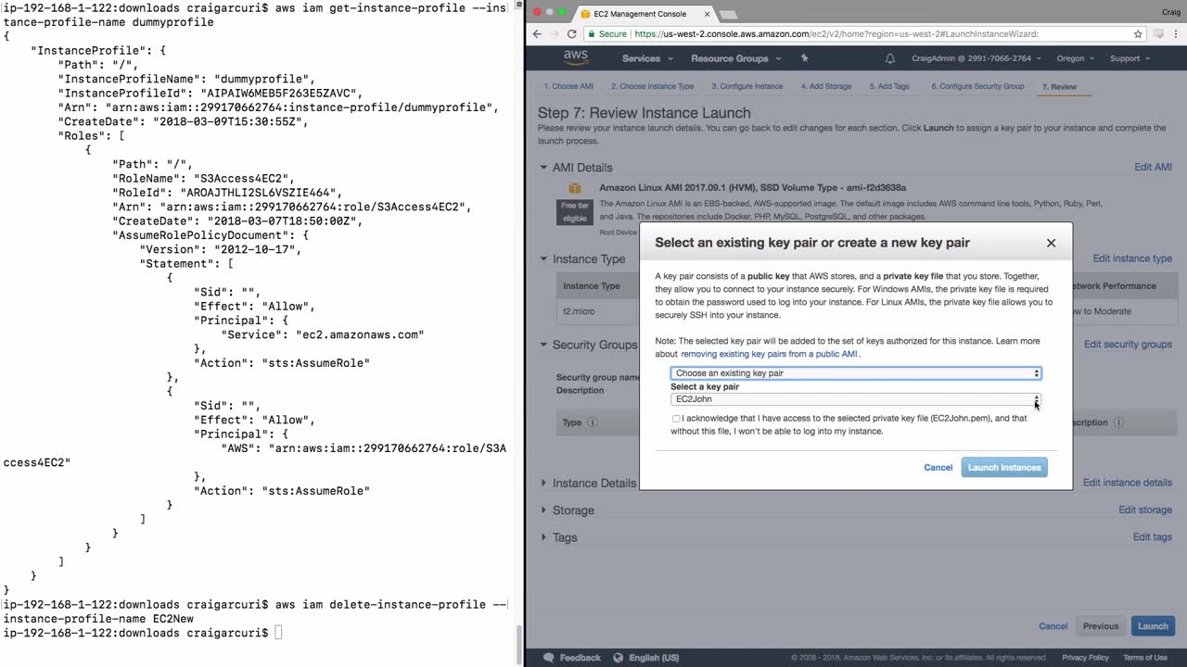This screenshot has height=667, width=1187.
Task: Click the Edit storage link
Action: click(1145, 510)
